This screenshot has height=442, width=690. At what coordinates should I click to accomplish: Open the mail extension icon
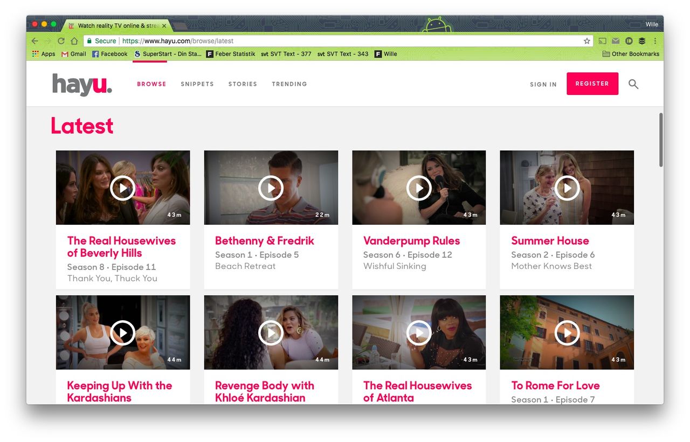(616, 41)
